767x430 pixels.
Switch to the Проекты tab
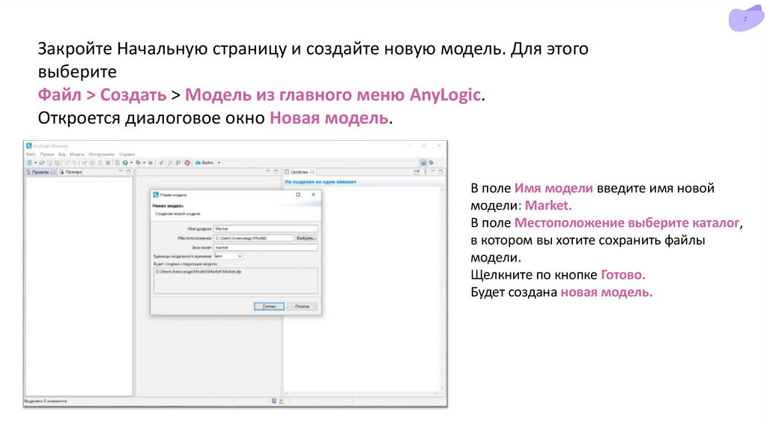pos(40,172)
